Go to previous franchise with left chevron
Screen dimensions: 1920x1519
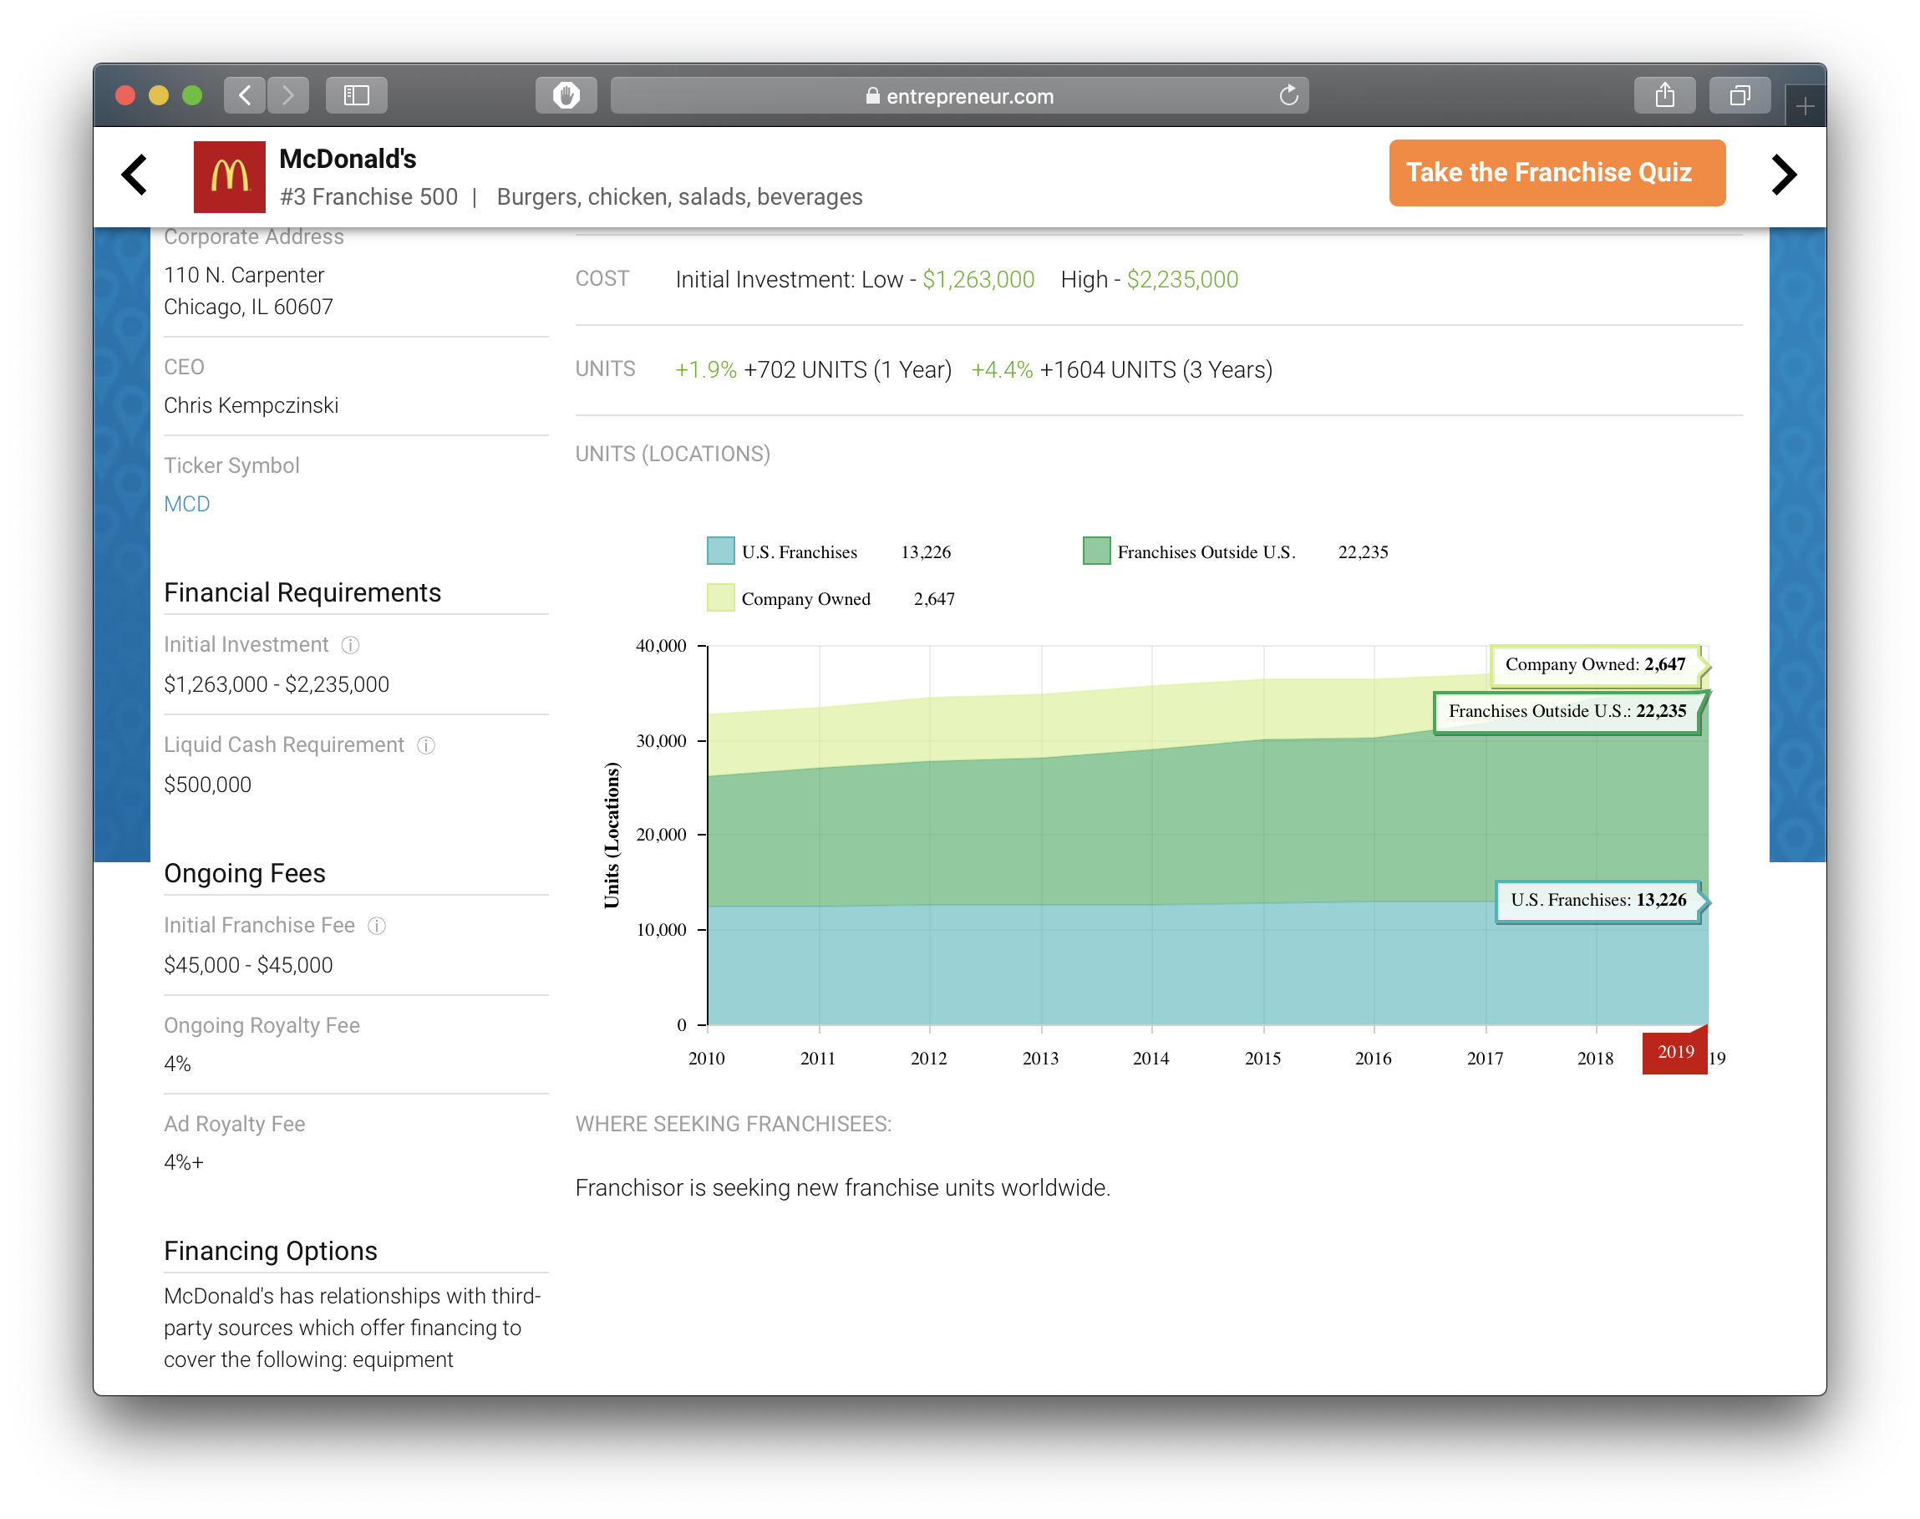pyautogui.click(x=135, y=175)
